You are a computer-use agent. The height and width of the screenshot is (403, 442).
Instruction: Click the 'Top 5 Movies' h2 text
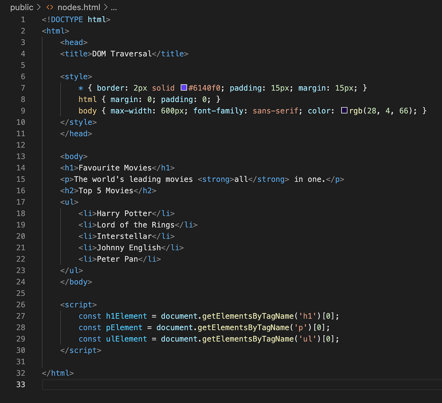[x=105, y=190]
